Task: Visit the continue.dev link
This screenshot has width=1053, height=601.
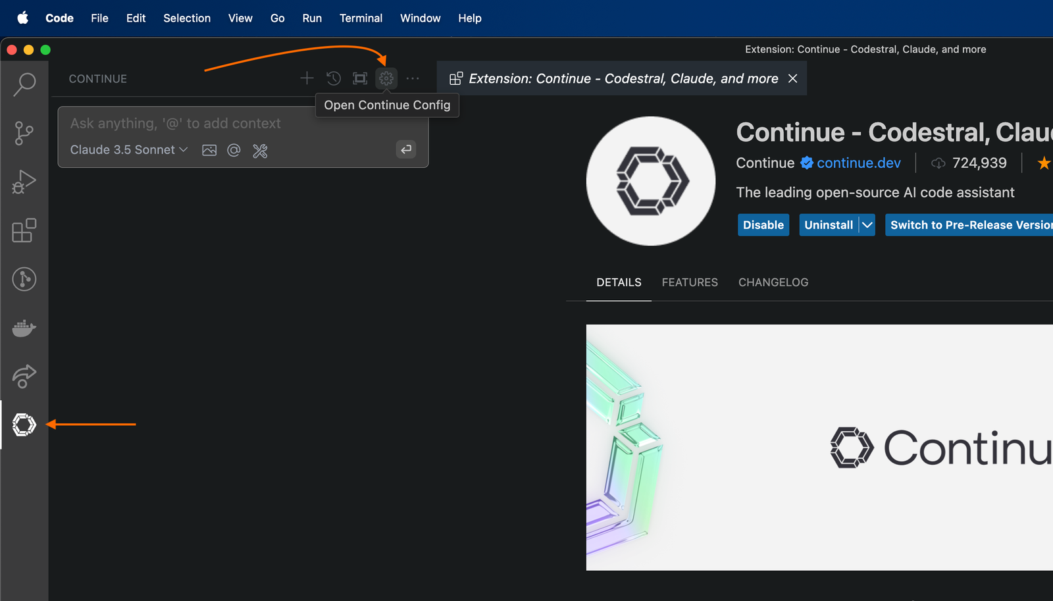Action: (858, 163)
